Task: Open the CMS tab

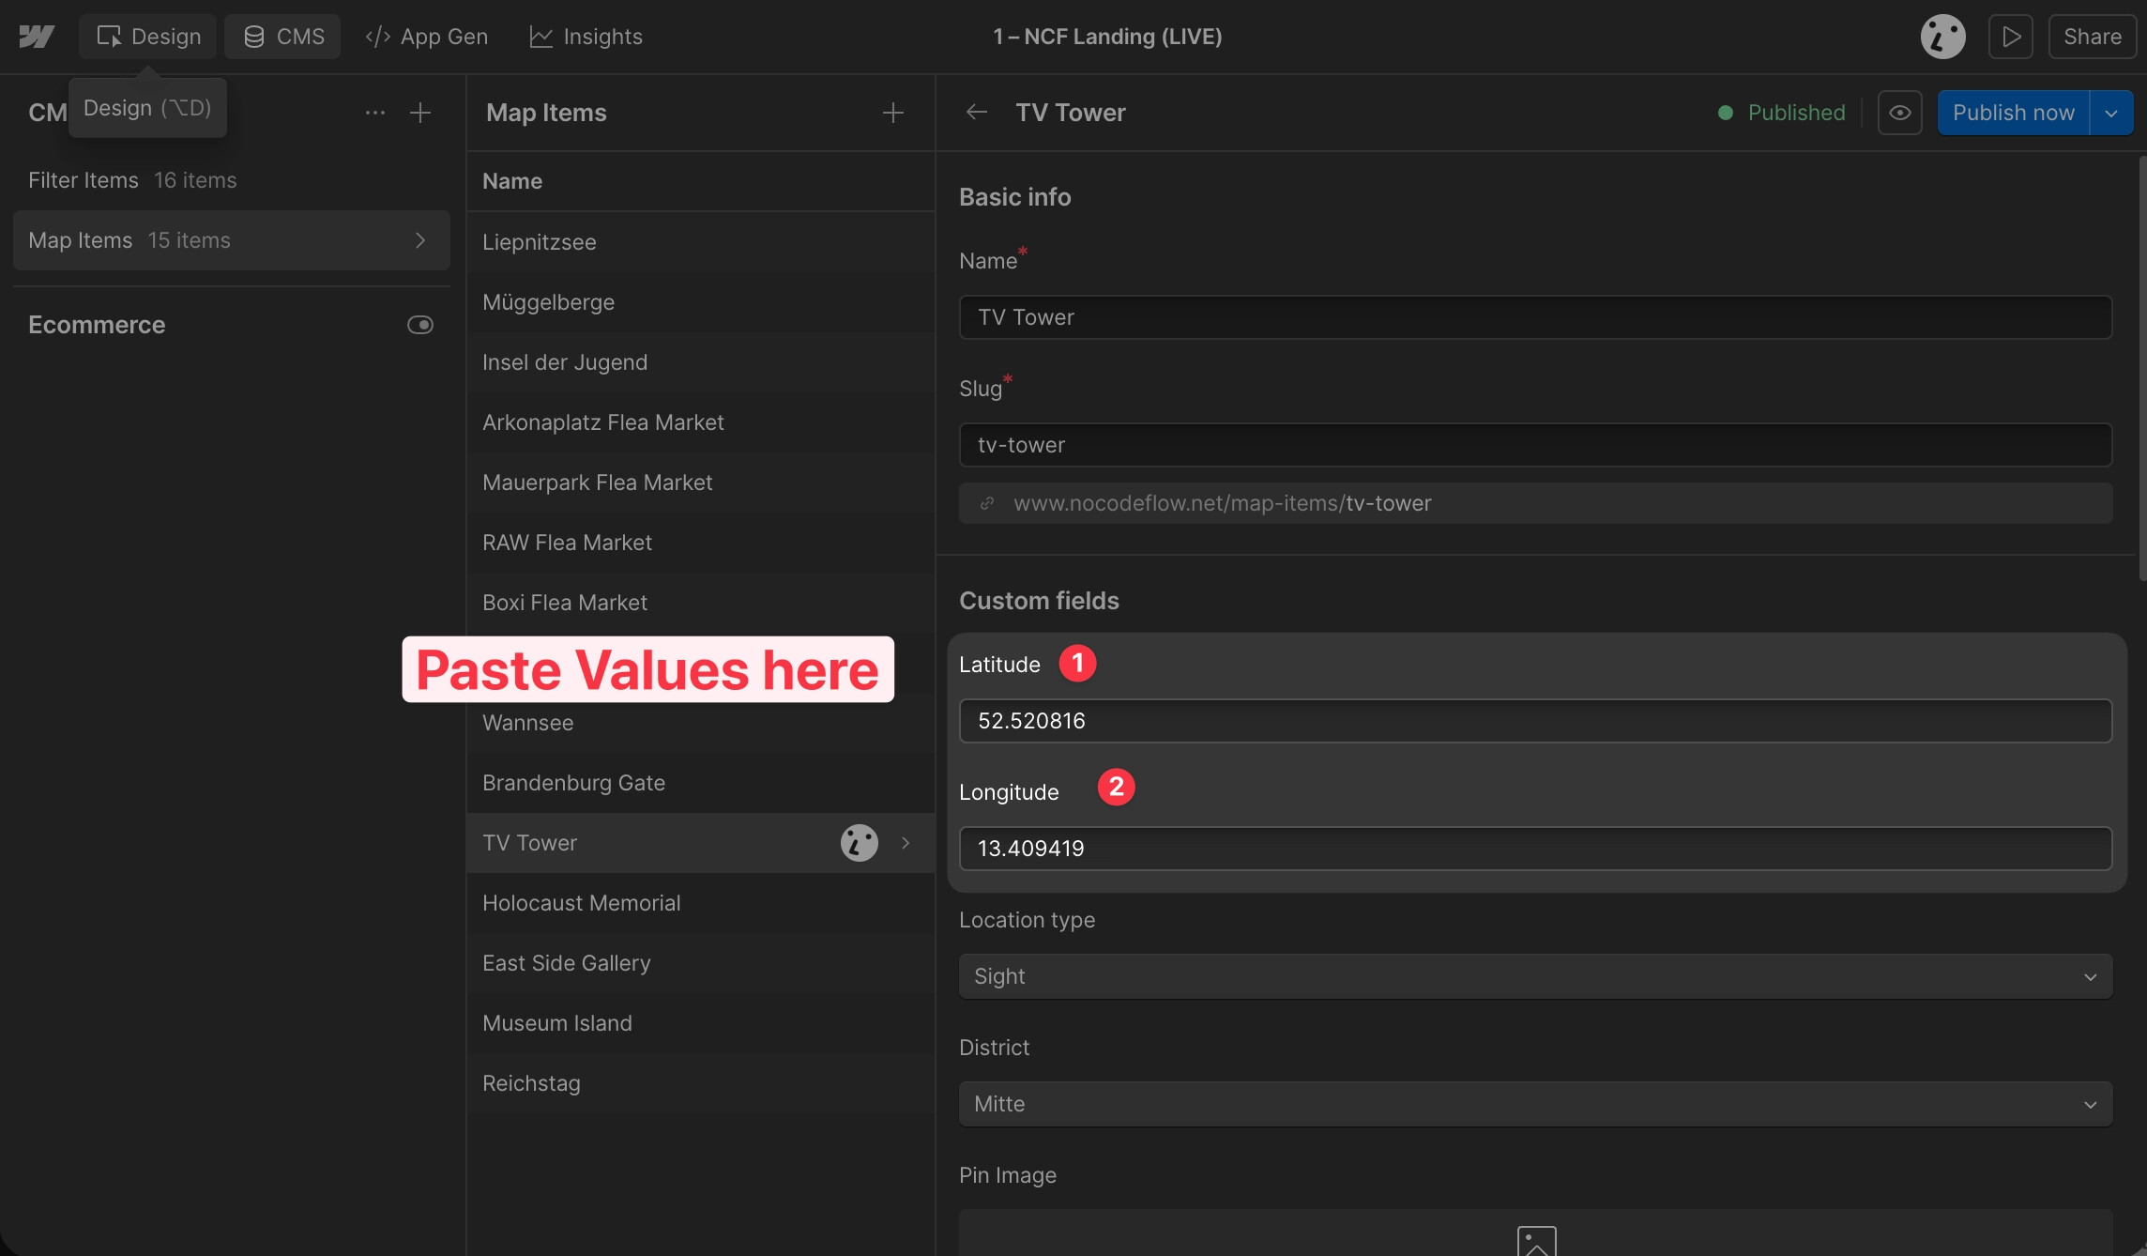Action: (282, 37)
